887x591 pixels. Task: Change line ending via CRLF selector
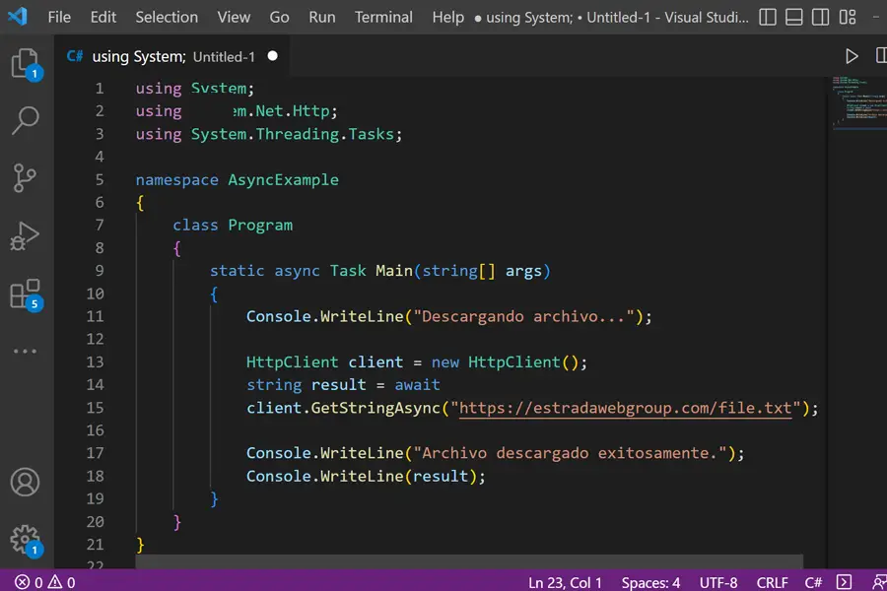point(773,582)
